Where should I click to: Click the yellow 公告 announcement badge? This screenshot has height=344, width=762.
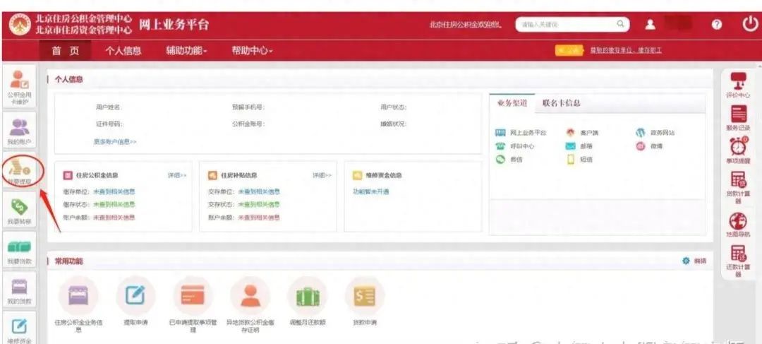[x=569, y=51]
